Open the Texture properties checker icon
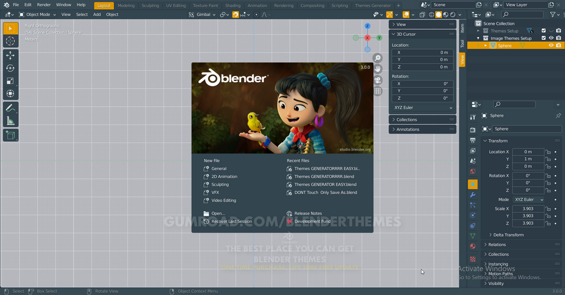565x295 pixels. click(473, 259)
